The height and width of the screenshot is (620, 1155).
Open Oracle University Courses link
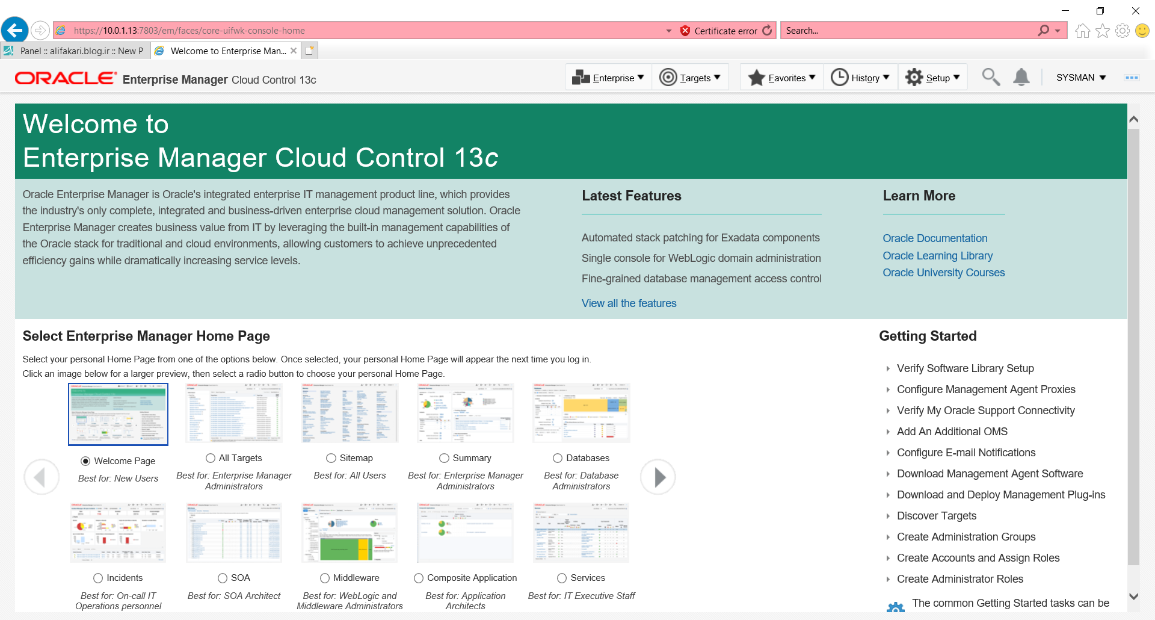point(943,273)
